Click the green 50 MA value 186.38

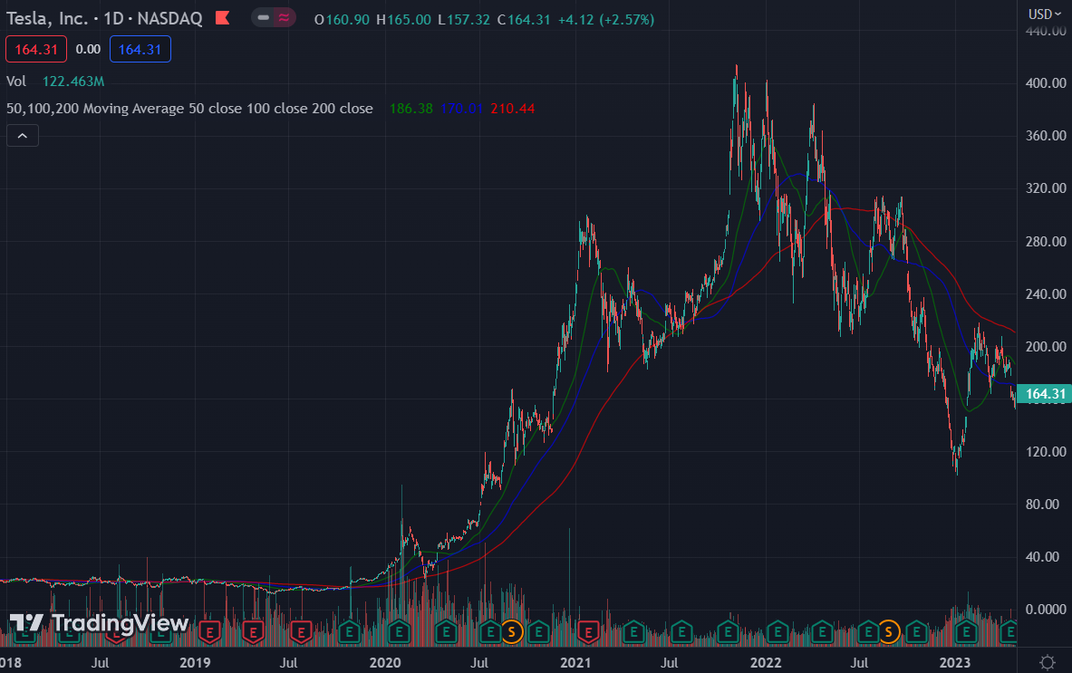click(x=410, y=109)
